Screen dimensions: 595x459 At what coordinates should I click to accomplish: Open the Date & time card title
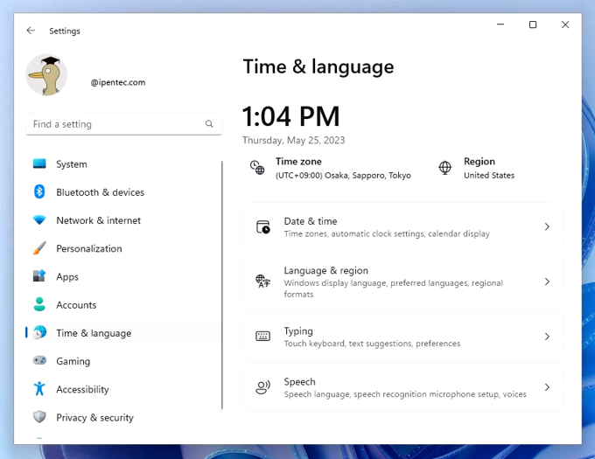tap(311, 221)
